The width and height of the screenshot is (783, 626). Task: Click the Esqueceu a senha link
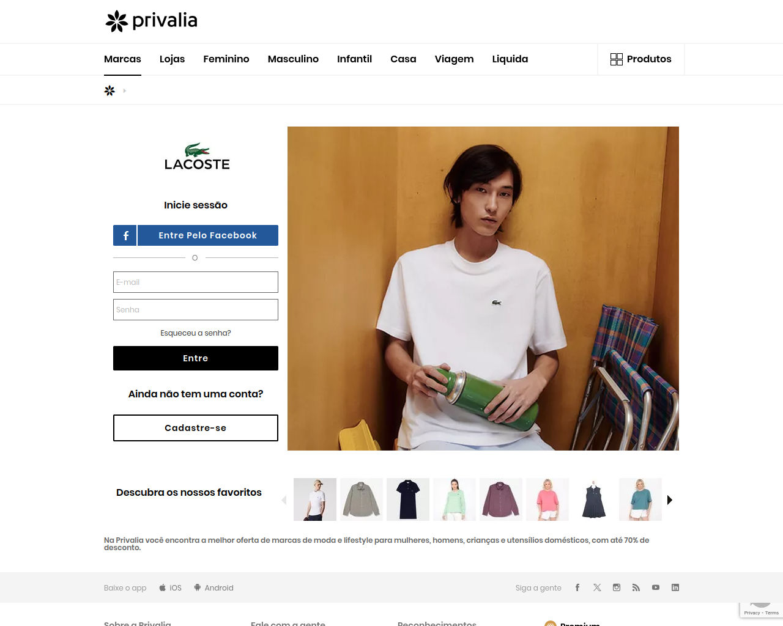pyautogui.click(x=196, y=333)
